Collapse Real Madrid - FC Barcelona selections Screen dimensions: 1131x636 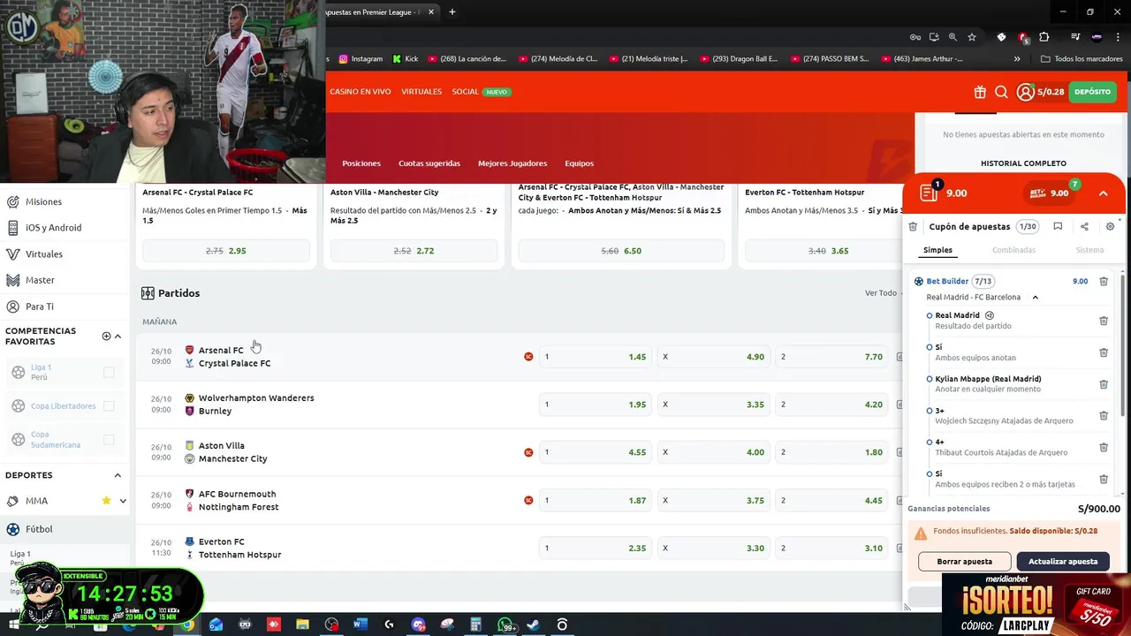tap(1035, 298)
